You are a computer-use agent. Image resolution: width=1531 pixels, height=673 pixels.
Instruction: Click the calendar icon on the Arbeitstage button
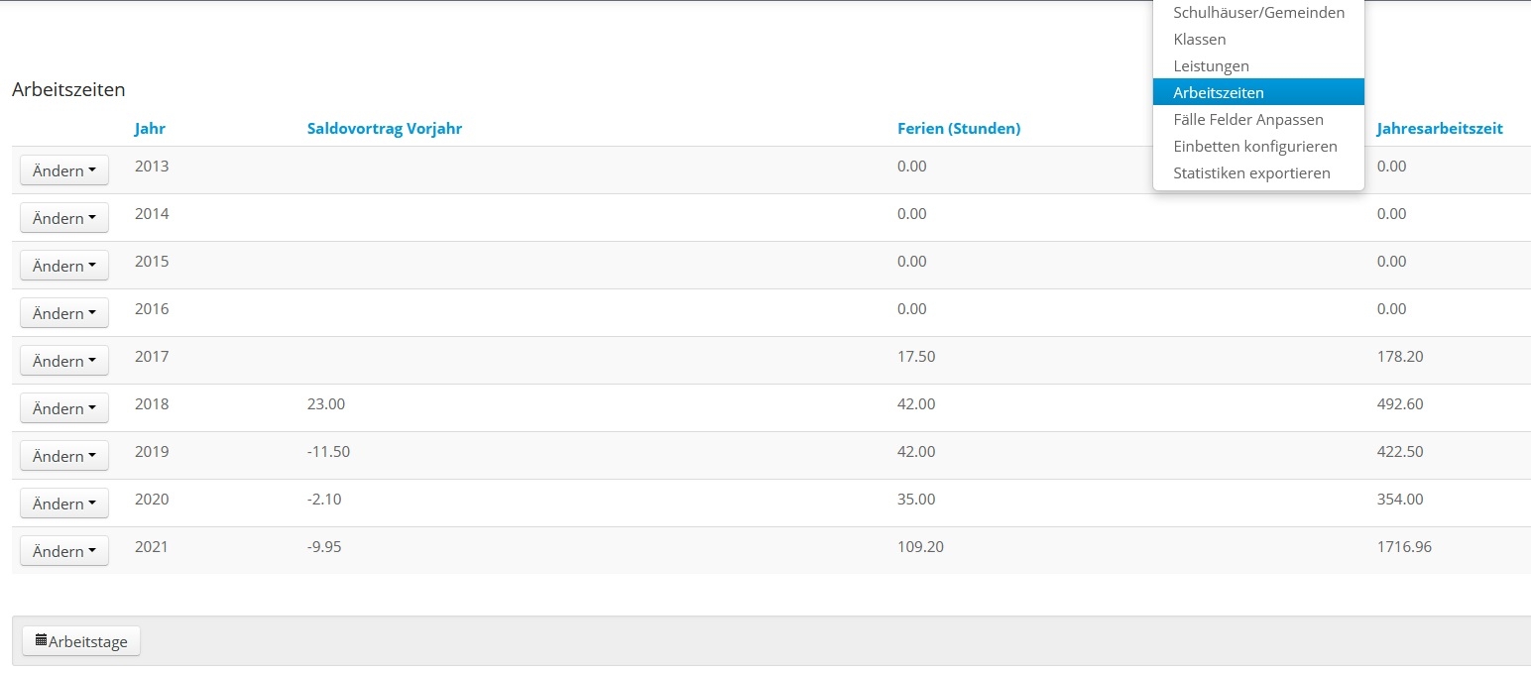coord(41,641)
